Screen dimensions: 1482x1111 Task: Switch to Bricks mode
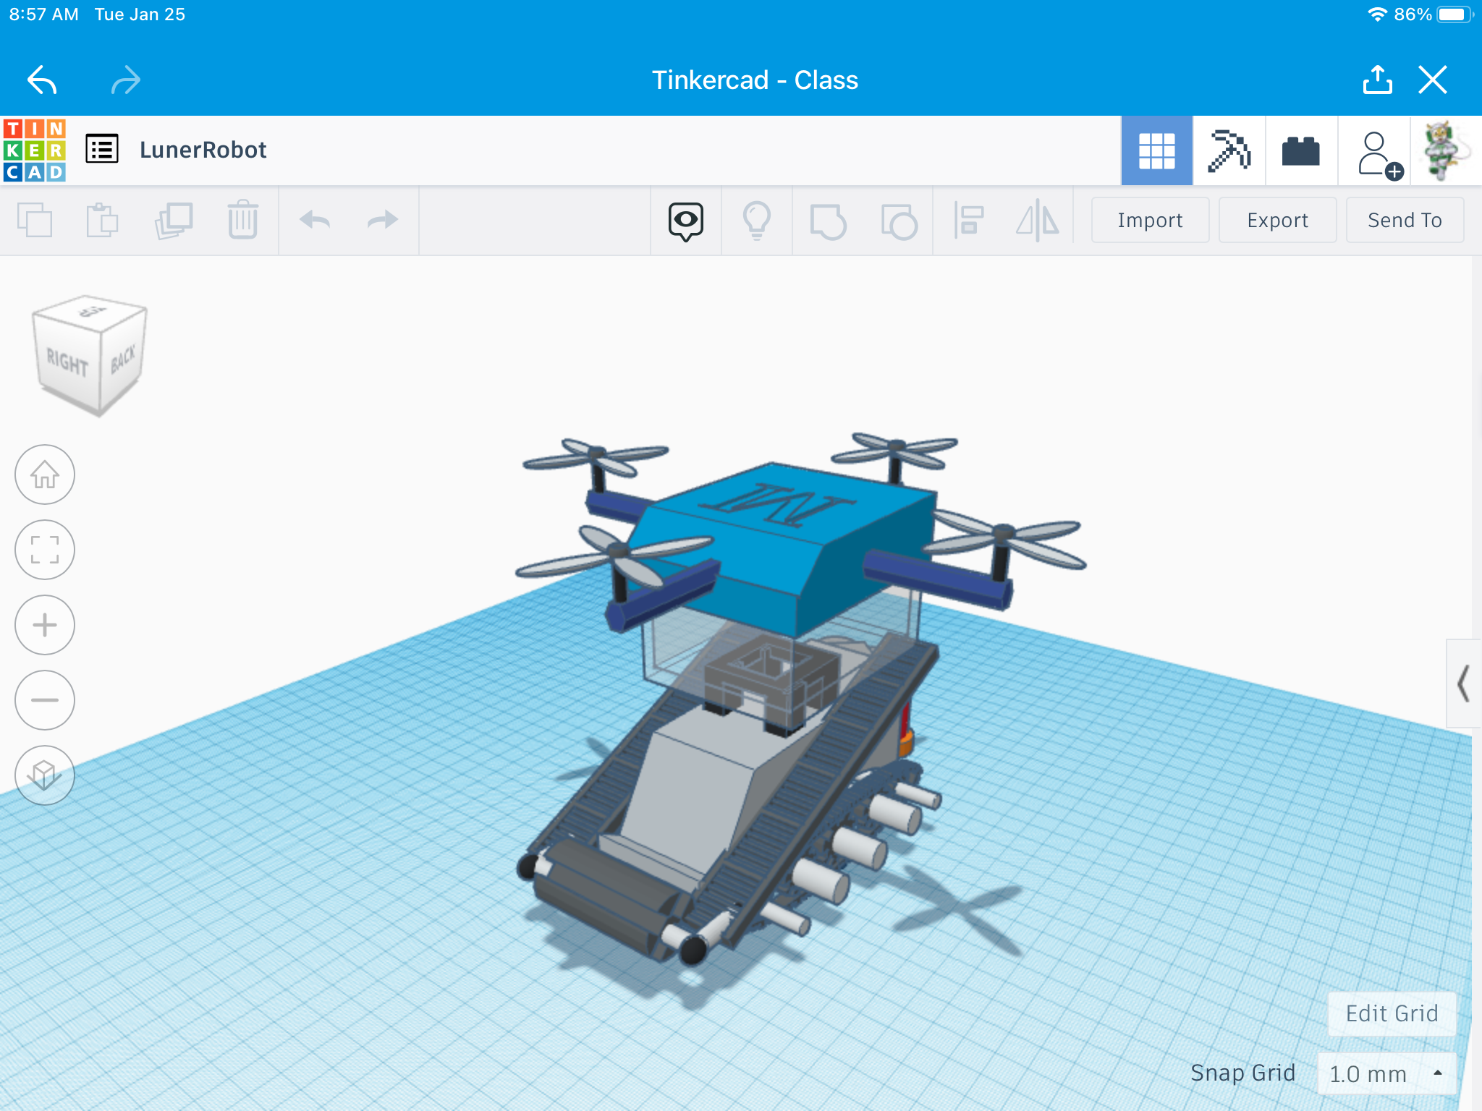coord(1301,150)
